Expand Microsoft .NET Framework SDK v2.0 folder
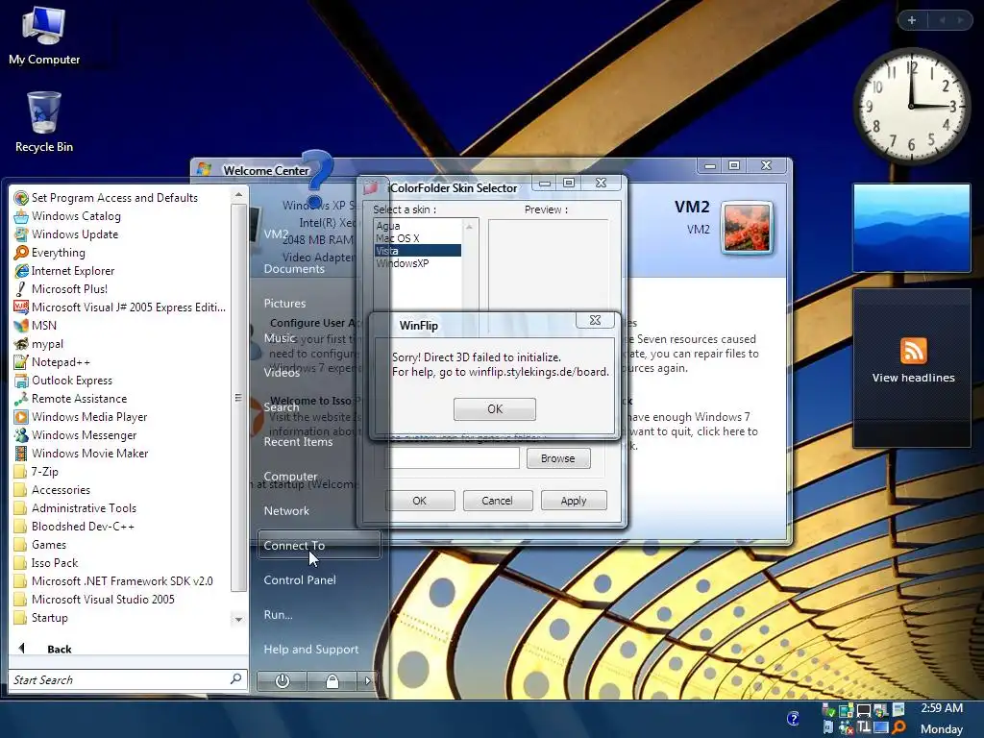984x738 pixels. click(x=113, y=581)
